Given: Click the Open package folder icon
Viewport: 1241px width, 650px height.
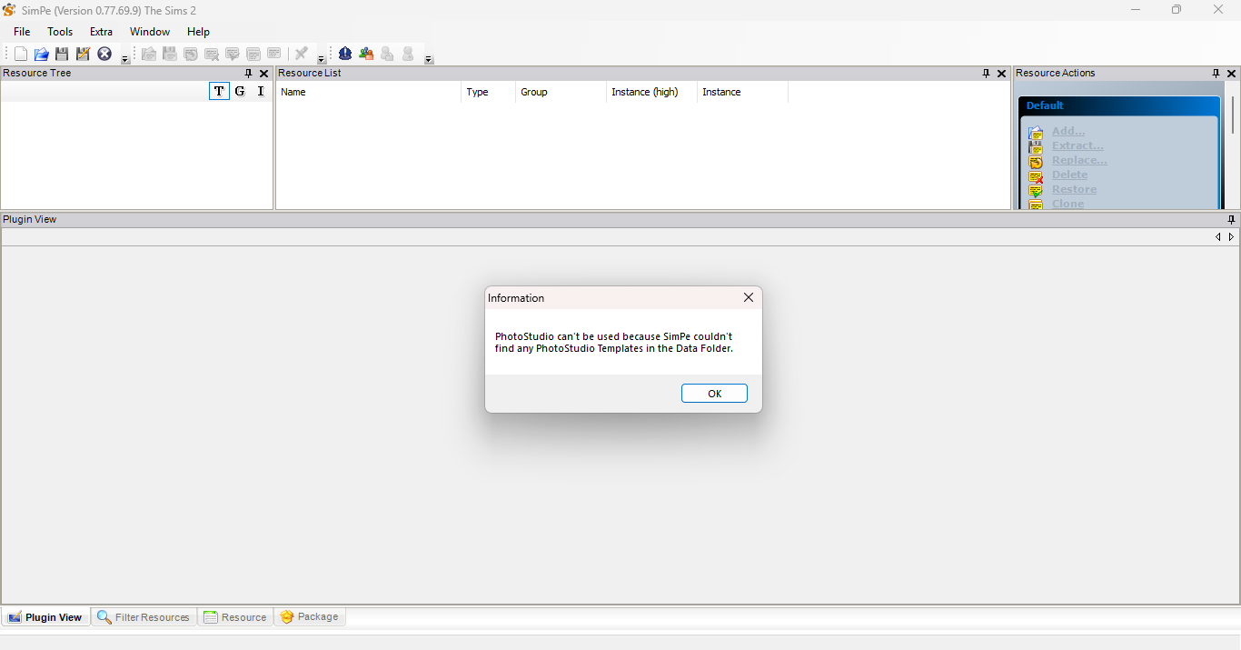Looking at the screenshot, I should (42, 55).
